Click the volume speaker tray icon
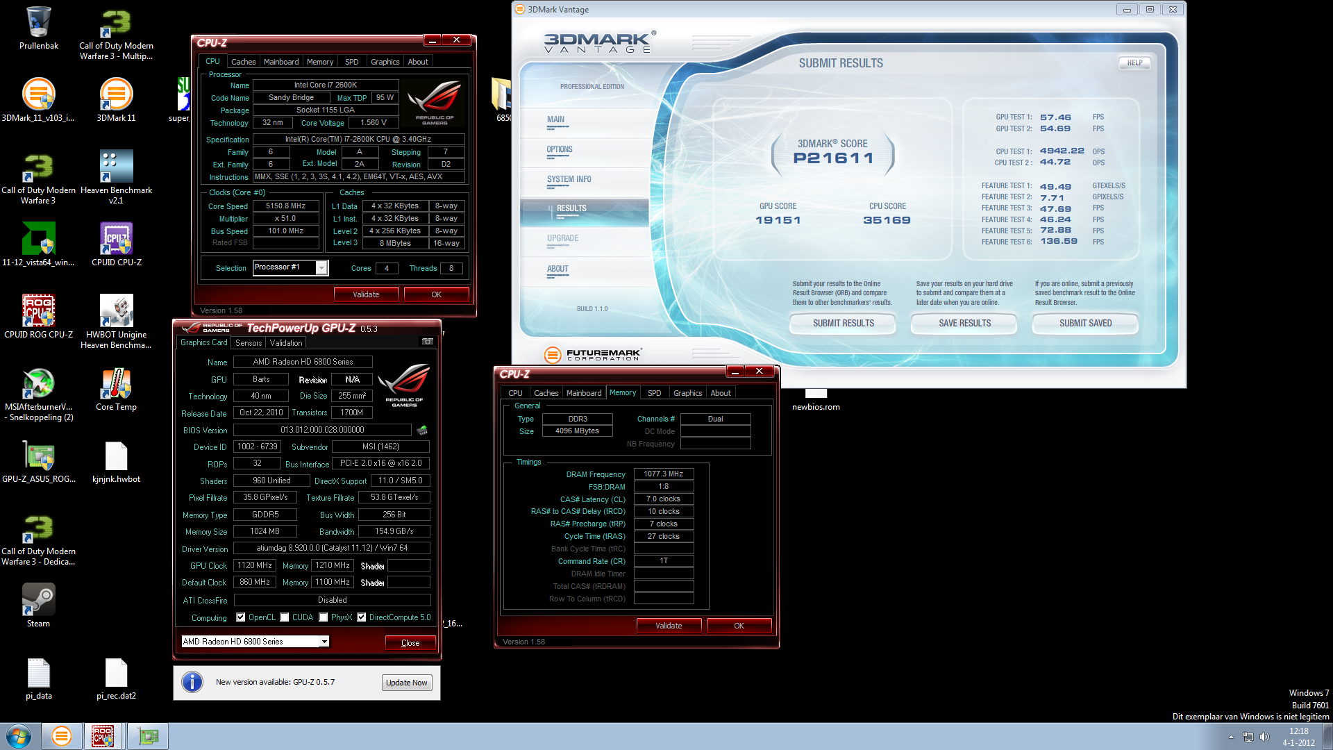This screenshot has height=750, width=1333. 1264,737
